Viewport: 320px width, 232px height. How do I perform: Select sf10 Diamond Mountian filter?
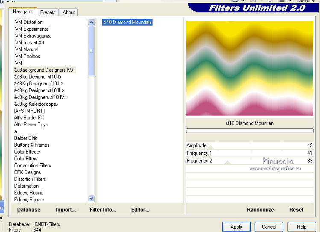127,22
